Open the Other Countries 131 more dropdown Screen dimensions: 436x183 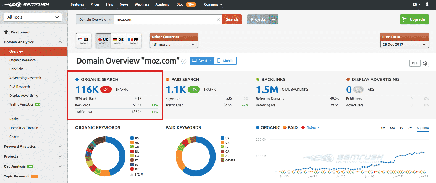click(174, 44)
